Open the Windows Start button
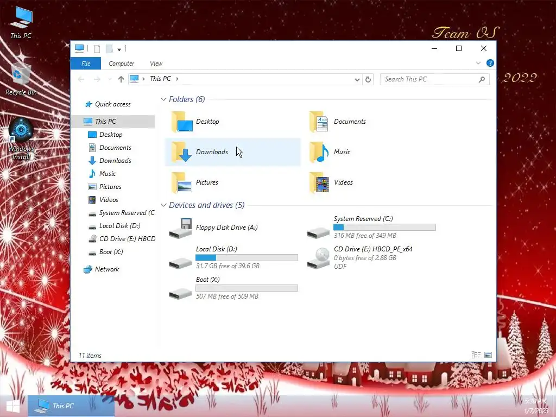This screenshot has width=556, height=417. (13, 406)
